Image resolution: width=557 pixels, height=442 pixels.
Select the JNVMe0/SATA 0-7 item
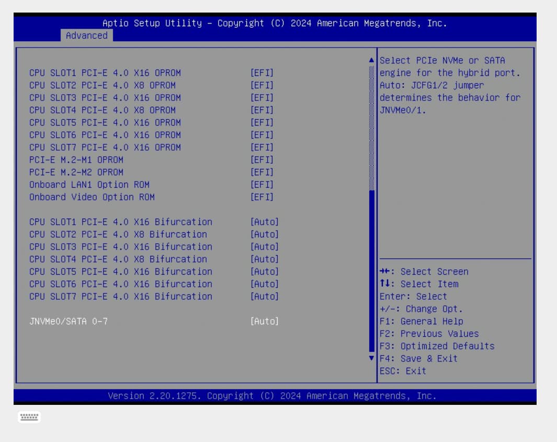click(69, 321)
